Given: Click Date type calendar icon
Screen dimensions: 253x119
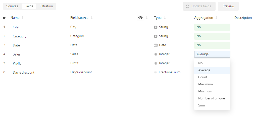Looking at the screenshot, I should click(156, 45).
